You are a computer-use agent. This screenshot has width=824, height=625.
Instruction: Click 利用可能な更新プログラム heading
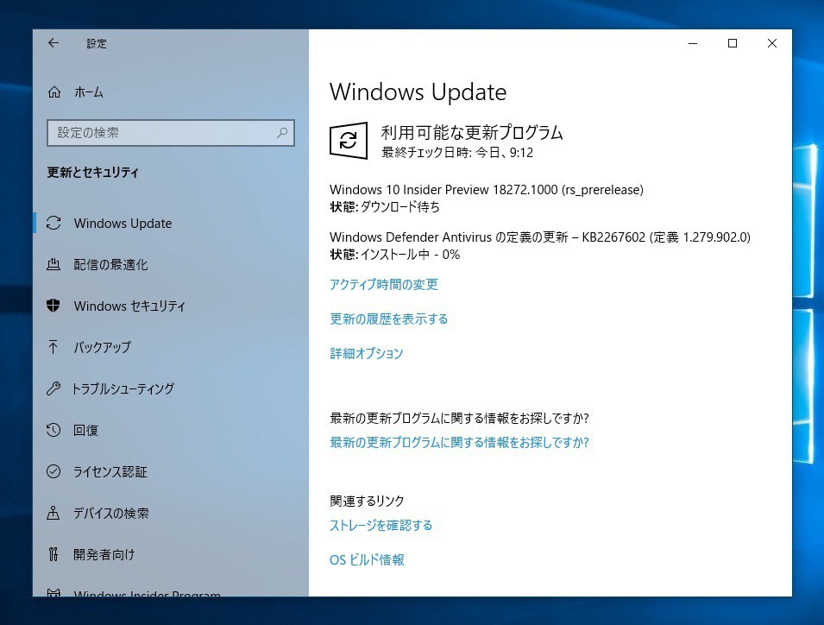[472, 132]
